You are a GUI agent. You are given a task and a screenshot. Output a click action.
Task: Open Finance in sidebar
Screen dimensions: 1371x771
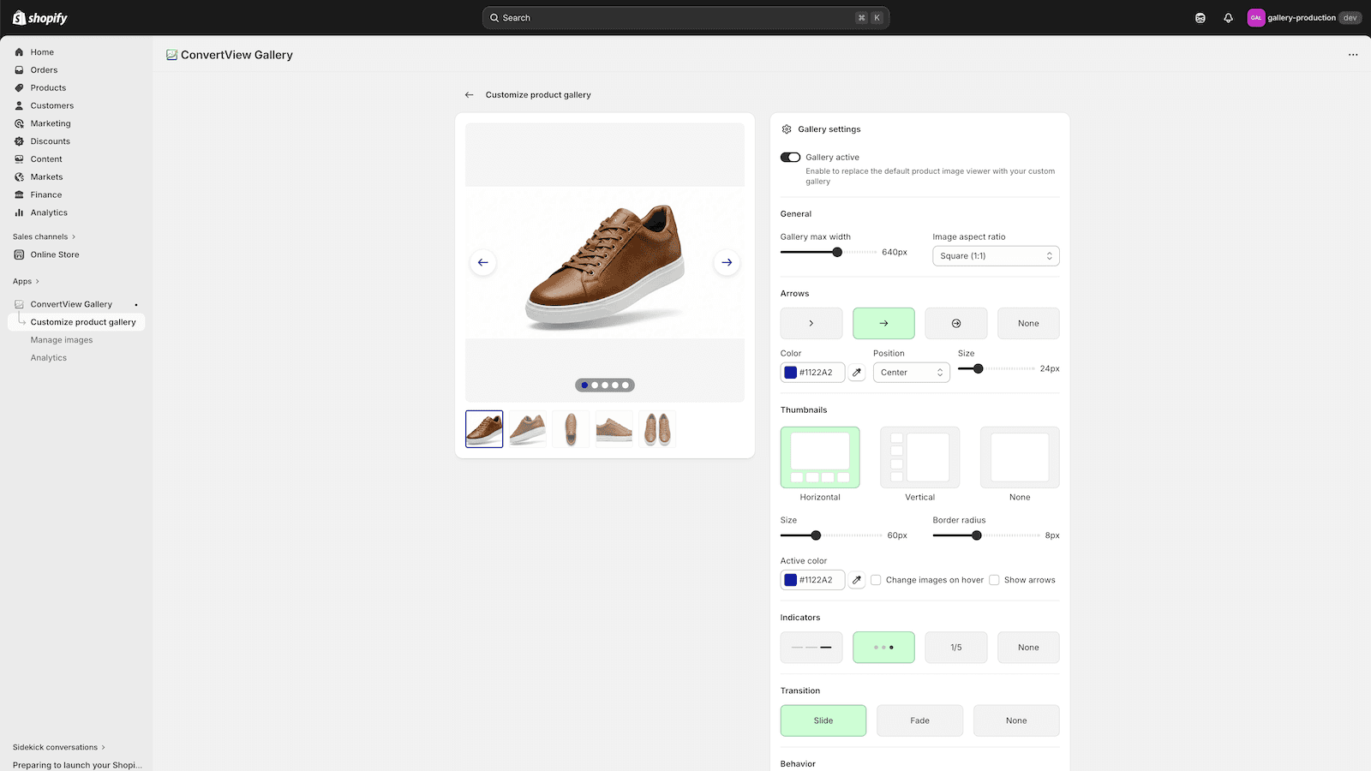pyautogui.click(x=76, y=195)
